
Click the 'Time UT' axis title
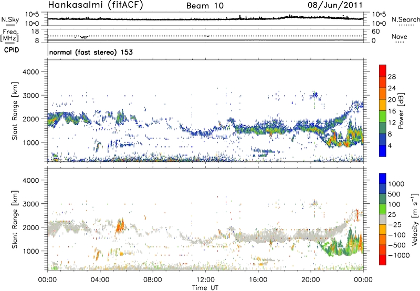pyautogui.click(x=205, y=288)
